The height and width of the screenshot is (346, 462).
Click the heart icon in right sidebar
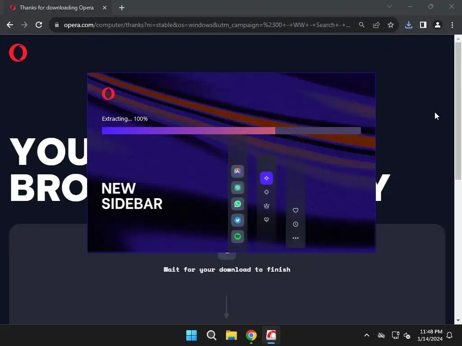pyautogui.click(x=296, y=210)
